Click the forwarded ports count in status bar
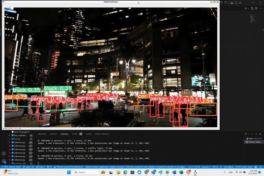 click(49, 167)
